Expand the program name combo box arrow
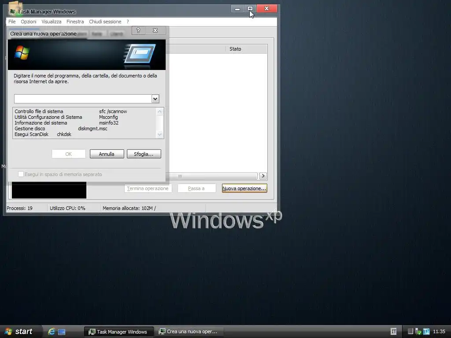The image size is (451, 338). (x=155, y=99)
